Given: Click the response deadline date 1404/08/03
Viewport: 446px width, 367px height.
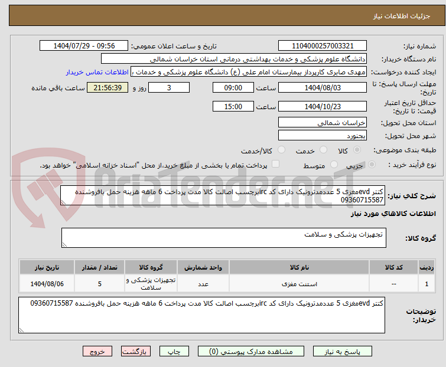Looking at the screenshot, I should point(323,87).
